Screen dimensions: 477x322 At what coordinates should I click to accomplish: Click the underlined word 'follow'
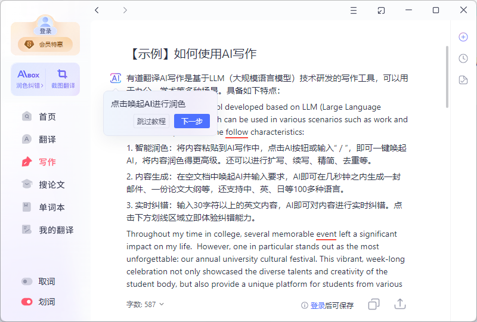237,132
